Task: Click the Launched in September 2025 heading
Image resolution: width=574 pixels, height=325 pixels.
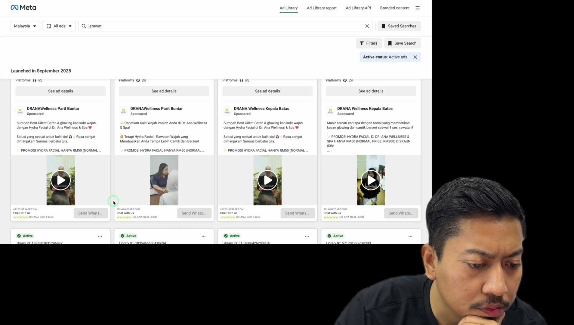Action: click(x=41, y=71)
